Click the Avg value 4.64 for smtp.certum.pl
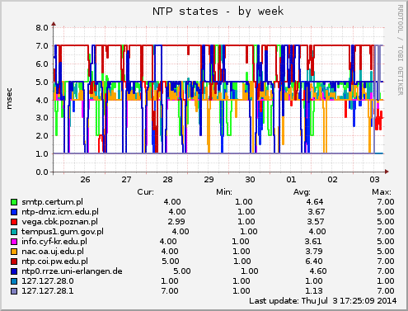This screenshot has height=311, width=408. tap(315, 202)
